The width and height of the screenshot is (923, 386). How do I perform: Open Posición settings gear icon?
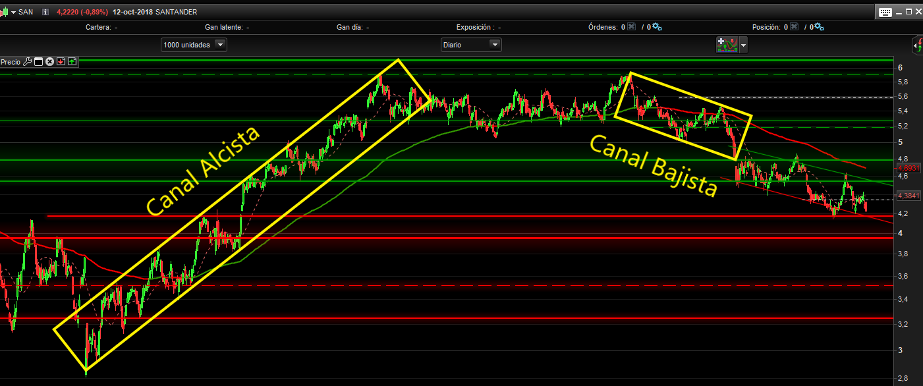818,27
